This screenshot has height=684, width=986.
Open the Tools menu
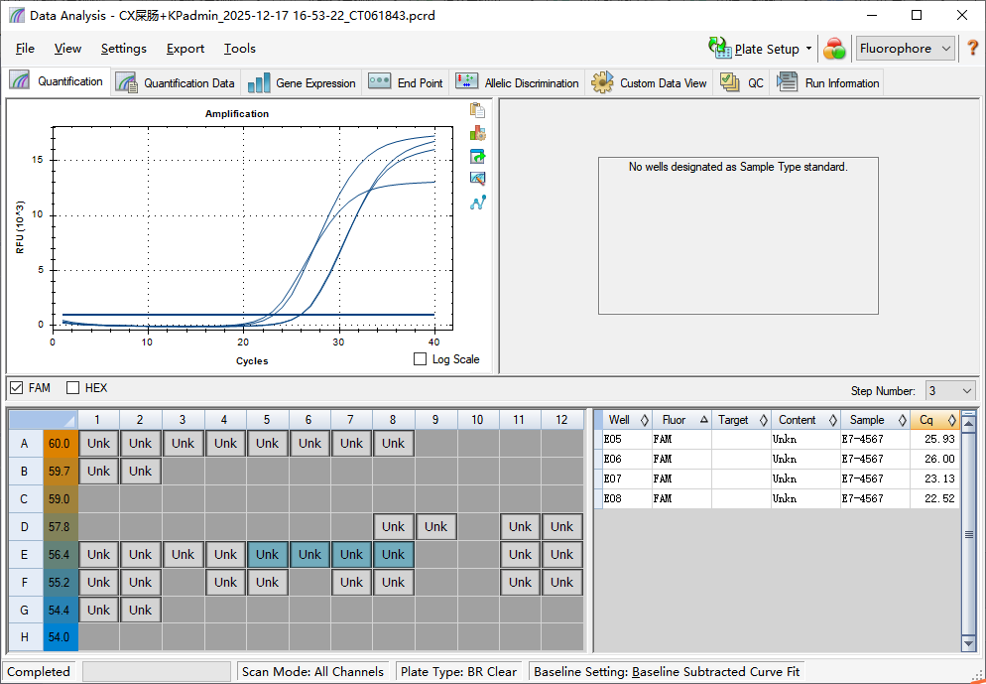(x=240, y=49)
